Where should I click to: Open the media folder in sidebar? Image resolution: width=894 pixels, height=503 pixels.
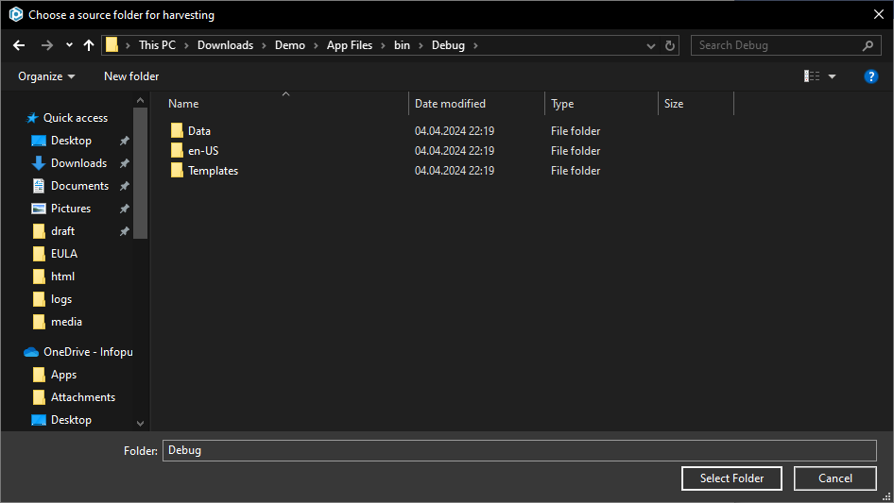pos(66,322)
